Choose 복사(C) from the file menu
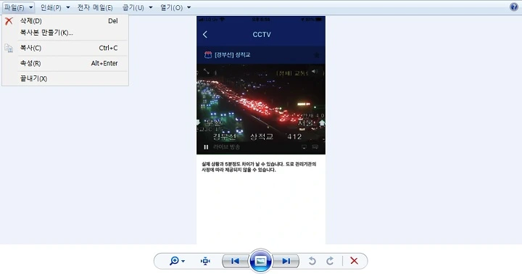 tap(65, 48)
